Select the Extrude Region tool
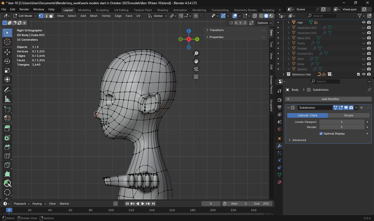The width and height of the screenshot is (374, 221). 7,129
